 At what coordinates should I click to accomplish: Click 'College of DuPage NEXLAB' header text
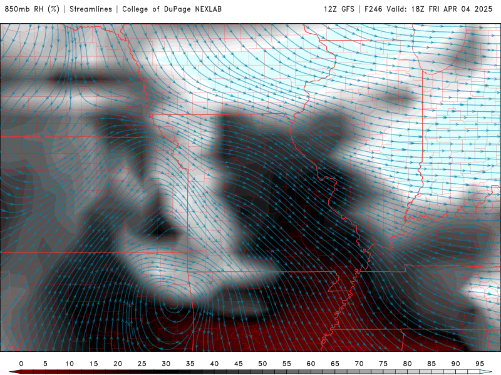[172, 9]
